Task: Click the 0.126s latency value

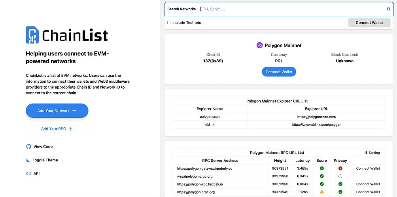Action: click(302, 192)
